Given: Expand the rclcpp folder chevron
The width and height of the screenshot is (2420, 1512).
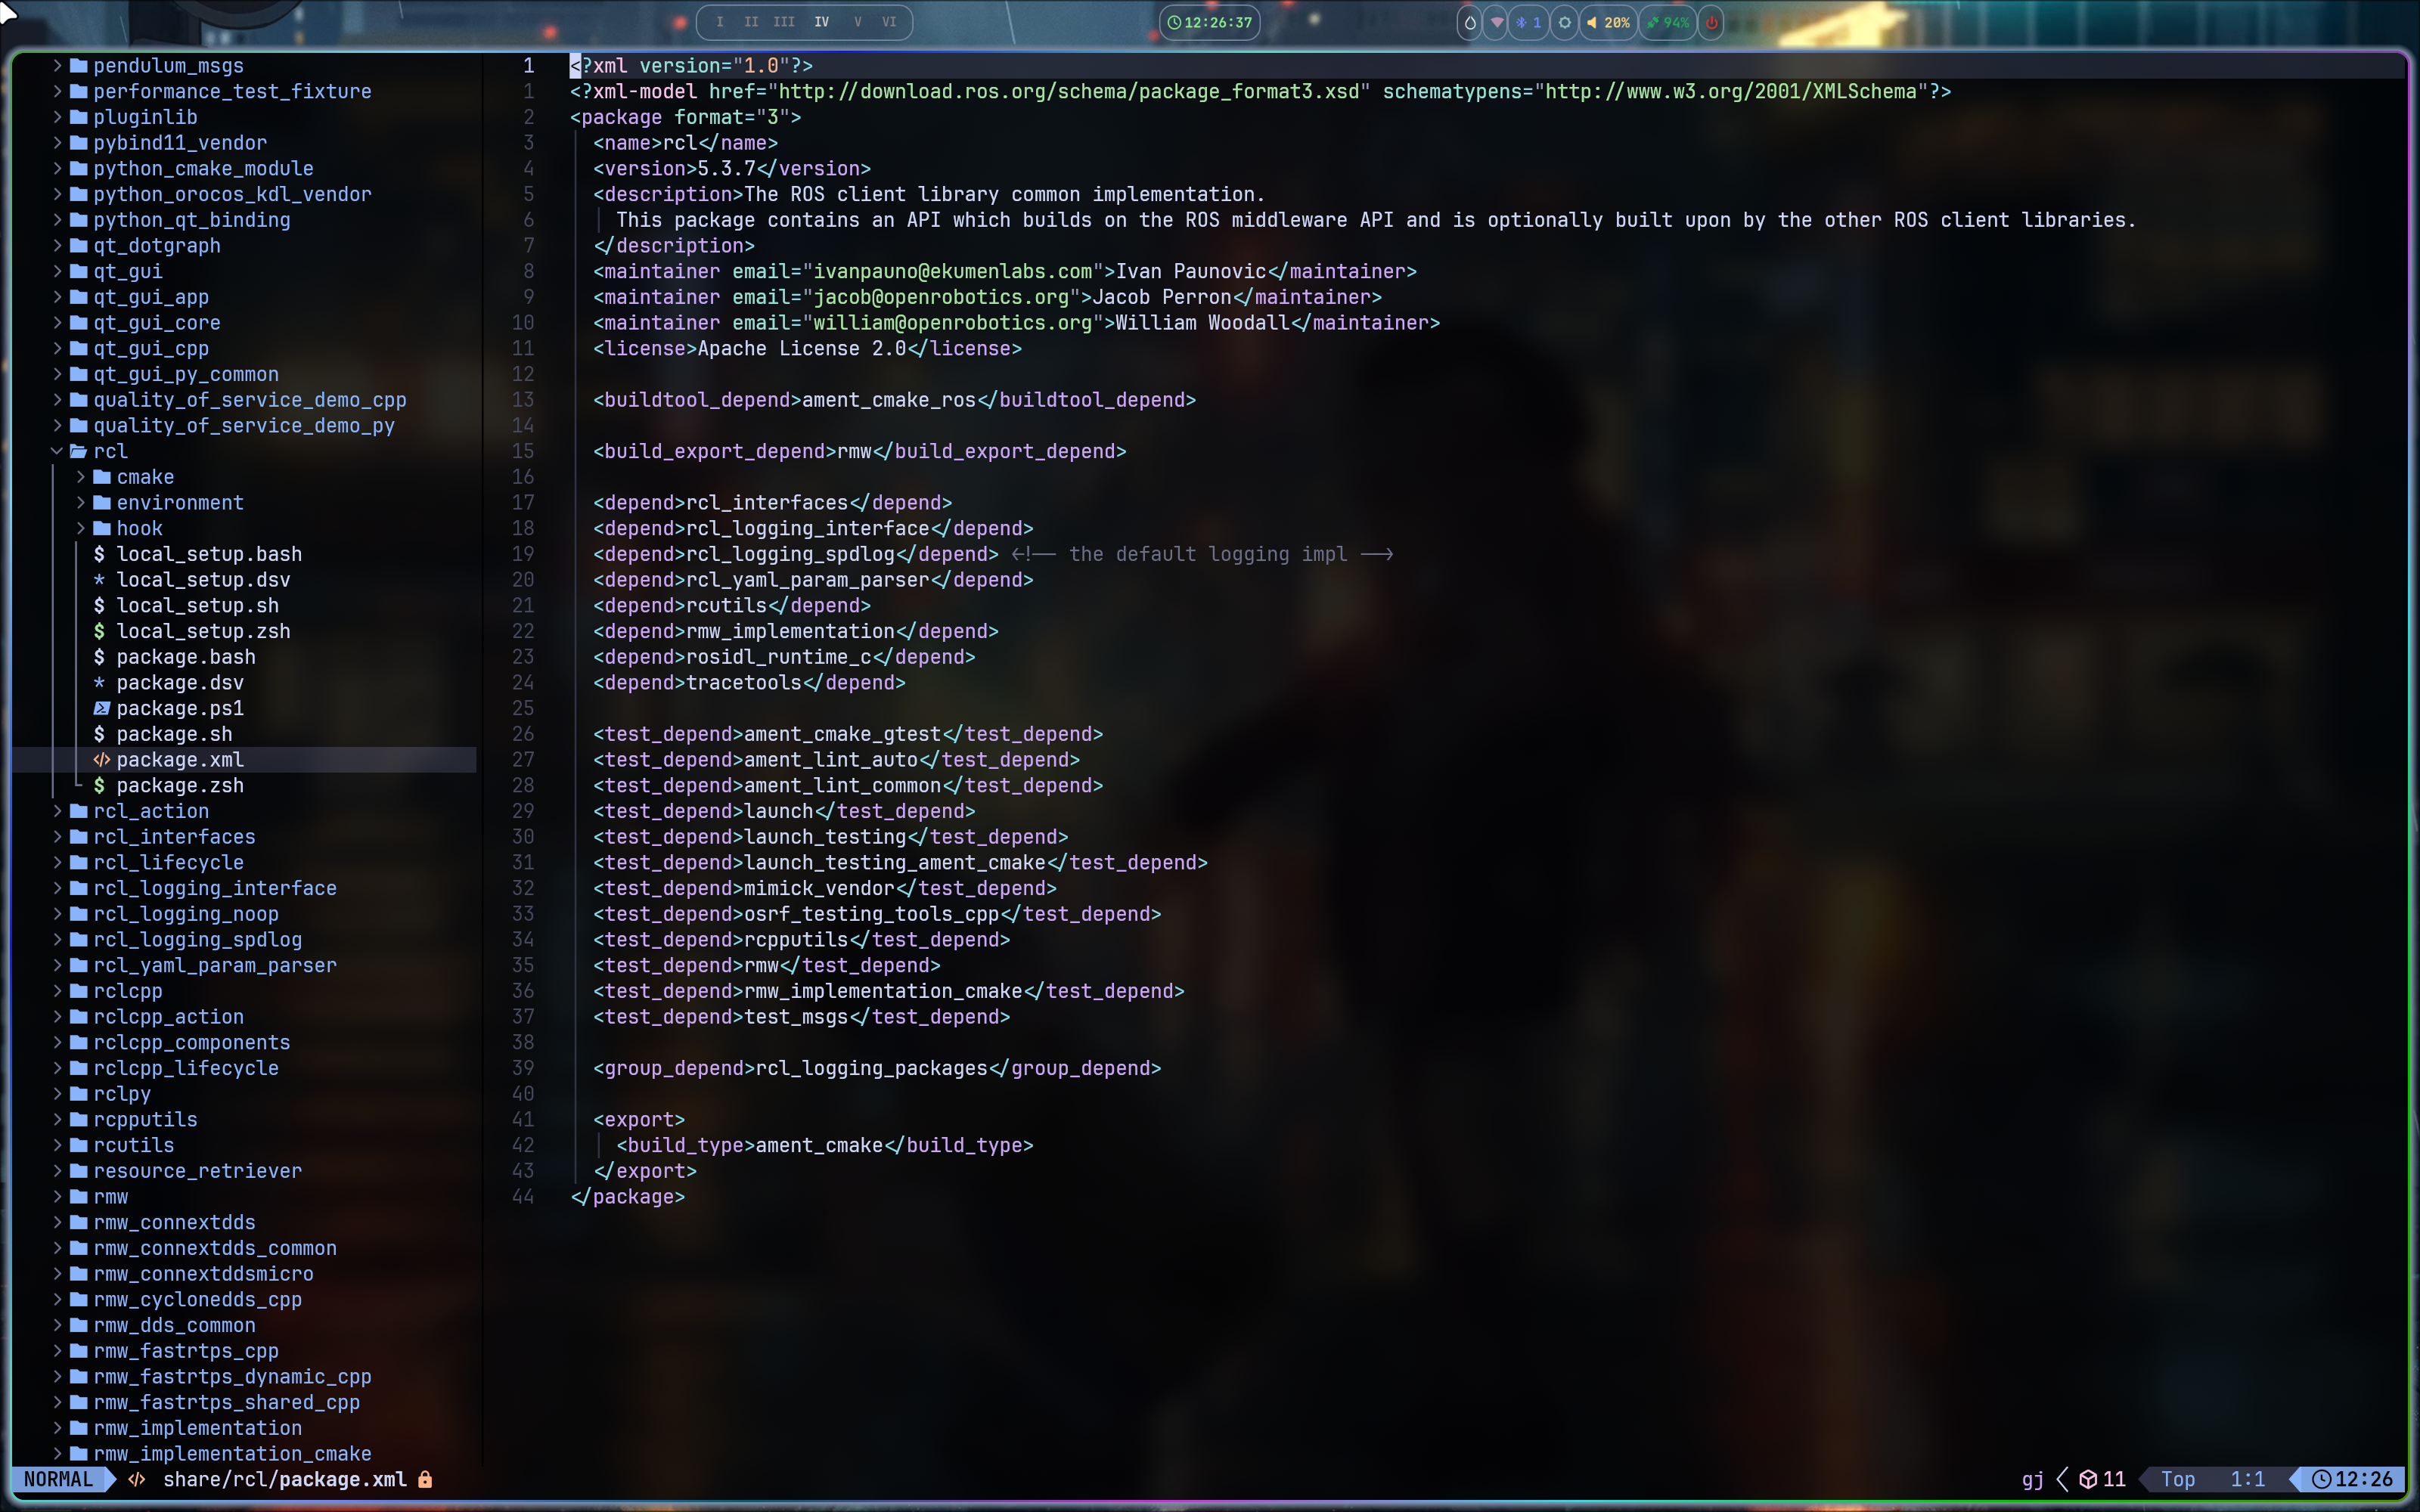Looking at the screenshot, I should [57, 991].
